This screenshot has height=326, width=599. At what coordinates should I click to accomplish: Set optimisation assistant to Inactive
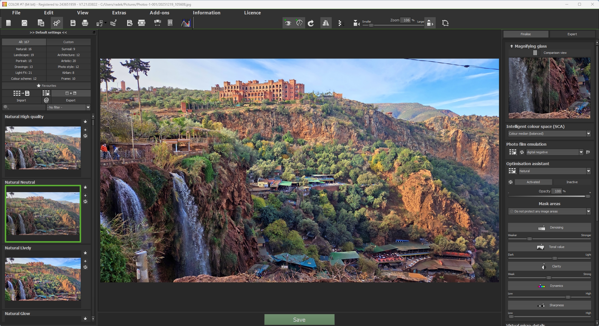tap(572, 182)
